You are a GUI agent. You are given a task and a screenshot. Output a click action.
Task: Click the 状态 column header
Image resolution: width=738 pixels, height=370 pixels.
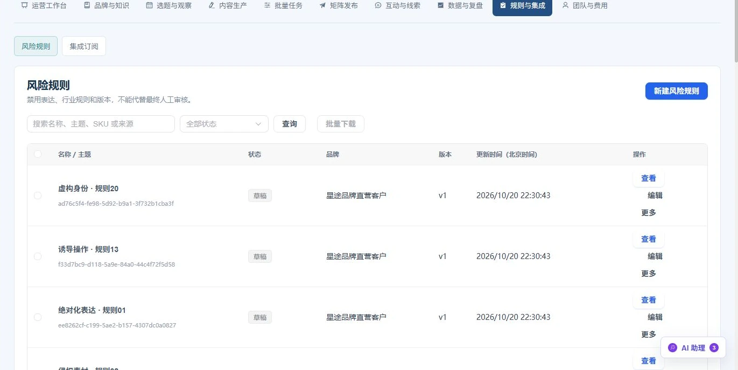[x=255, y=155]
